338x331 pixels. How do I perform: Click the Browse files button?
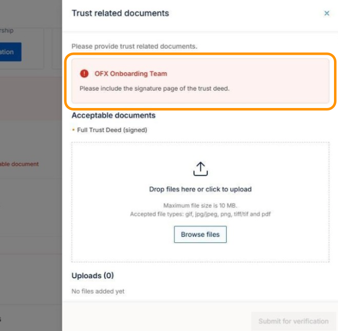coord(200,234)
